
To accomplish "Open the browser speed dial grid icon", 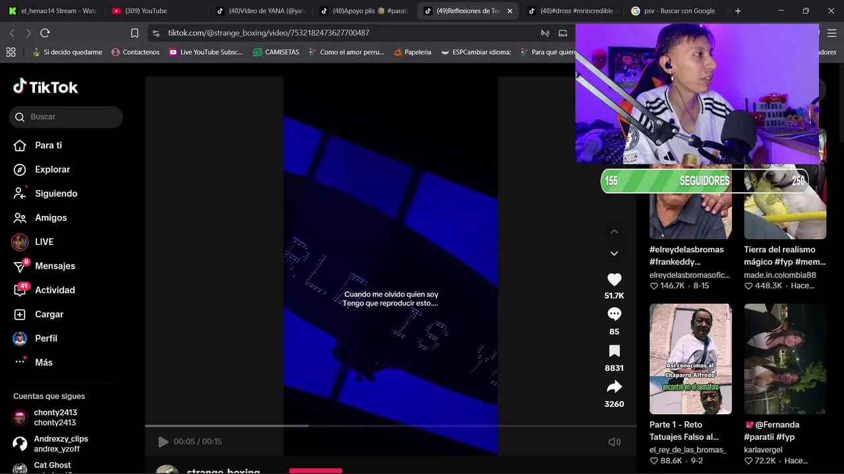I will click(x=11, y=52).
